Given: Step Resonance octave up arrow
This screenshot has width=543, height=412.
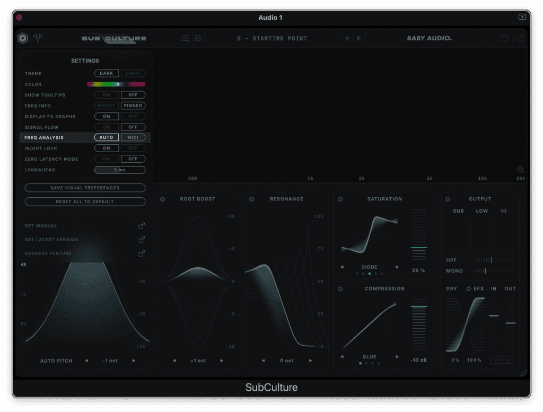Looking at the screenshot, I should [310, 361].
